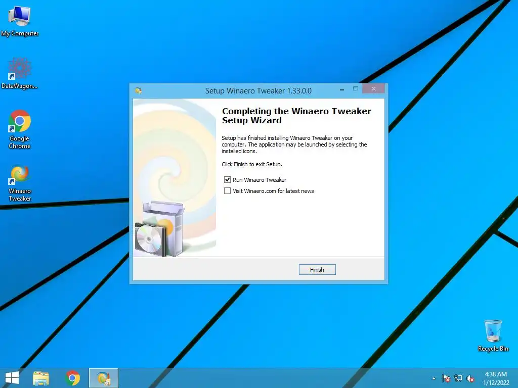
Task: Click the Setup Winaero Tweaker 1.33.0.0 title
Action: tap(258, 91)
